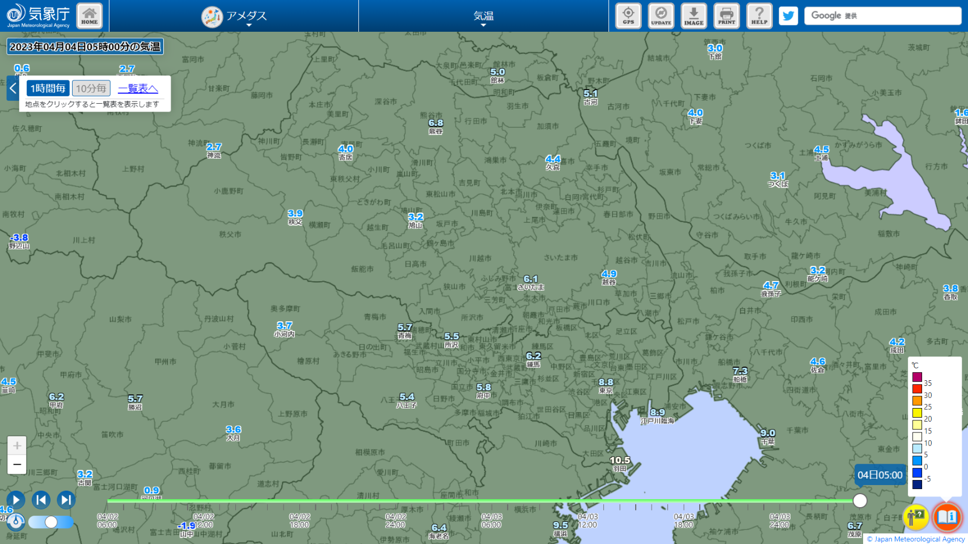Viewport: 968px width, 544px height.
Task: Click the Japan Meteorological Agency logo
Action: [x=38, y=15]
